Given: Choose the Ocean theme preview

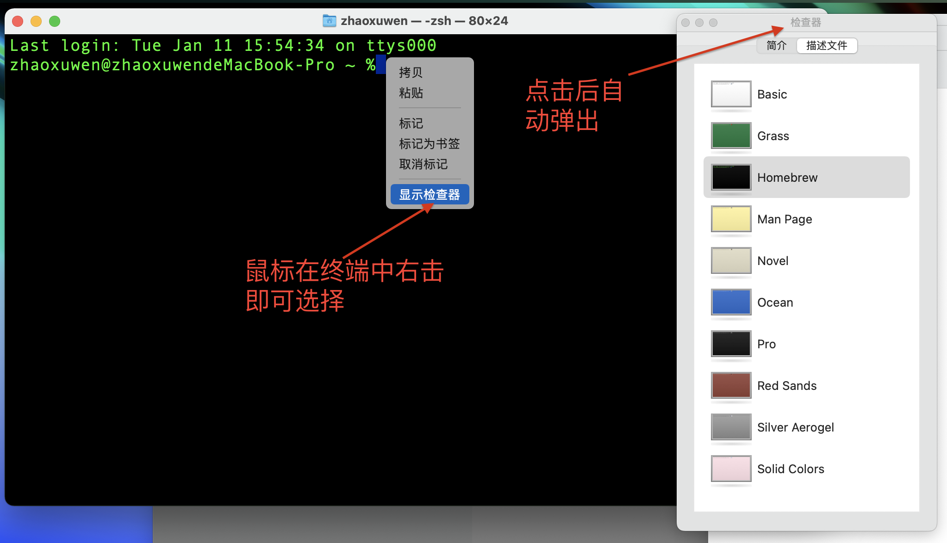Looking at the screenshot, I should [730, 302].
